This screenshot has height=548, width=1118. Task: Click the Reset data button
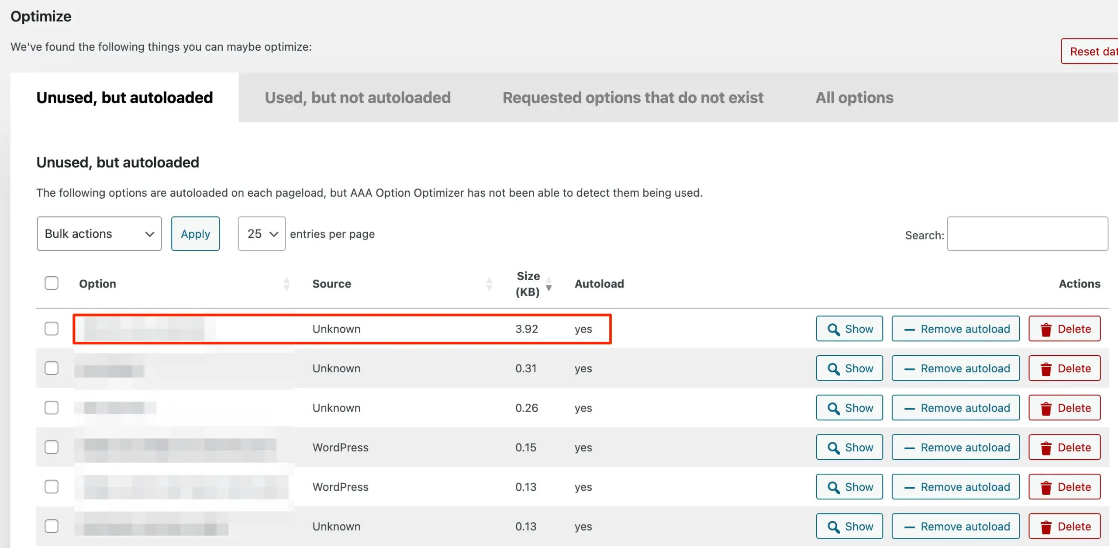[x=1090, y=52]
